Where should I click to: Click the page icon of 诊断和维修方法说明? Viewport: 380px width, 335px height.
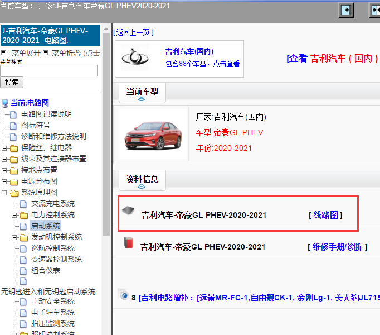(x=13, y=137)
